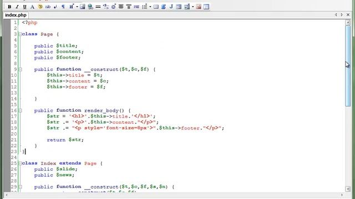Show next tab with right arrow
The width and height of the screenshot is (355, 199).
pyautogui.click(x=342, y=15)
